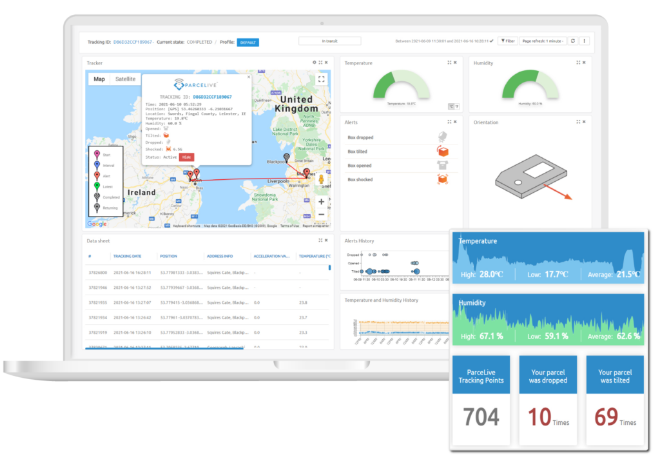Switch map to Satellite view

click(125, 79)
